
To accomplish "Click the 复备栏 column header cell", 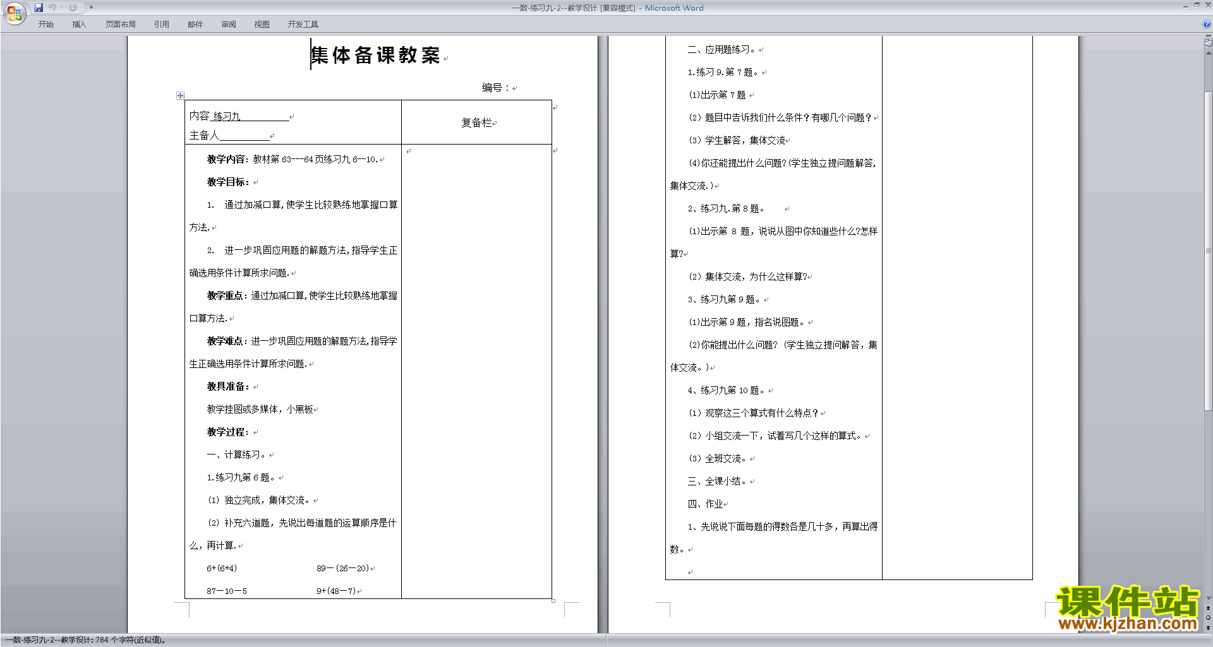I will coord(476,122).
